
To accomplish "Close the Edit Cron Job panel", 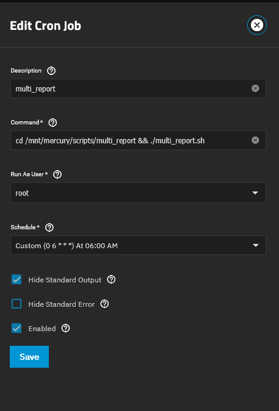I will [256, 25].
